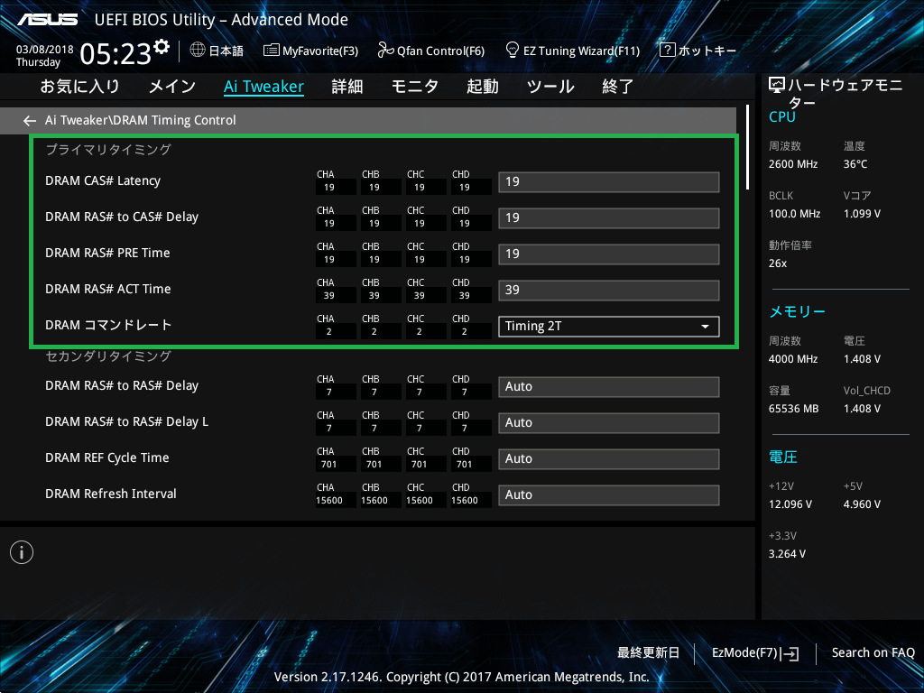Click the DRAM RAS# ACT Time label
924x693 pixels.
pyautogui.click(x=108, y=289)
